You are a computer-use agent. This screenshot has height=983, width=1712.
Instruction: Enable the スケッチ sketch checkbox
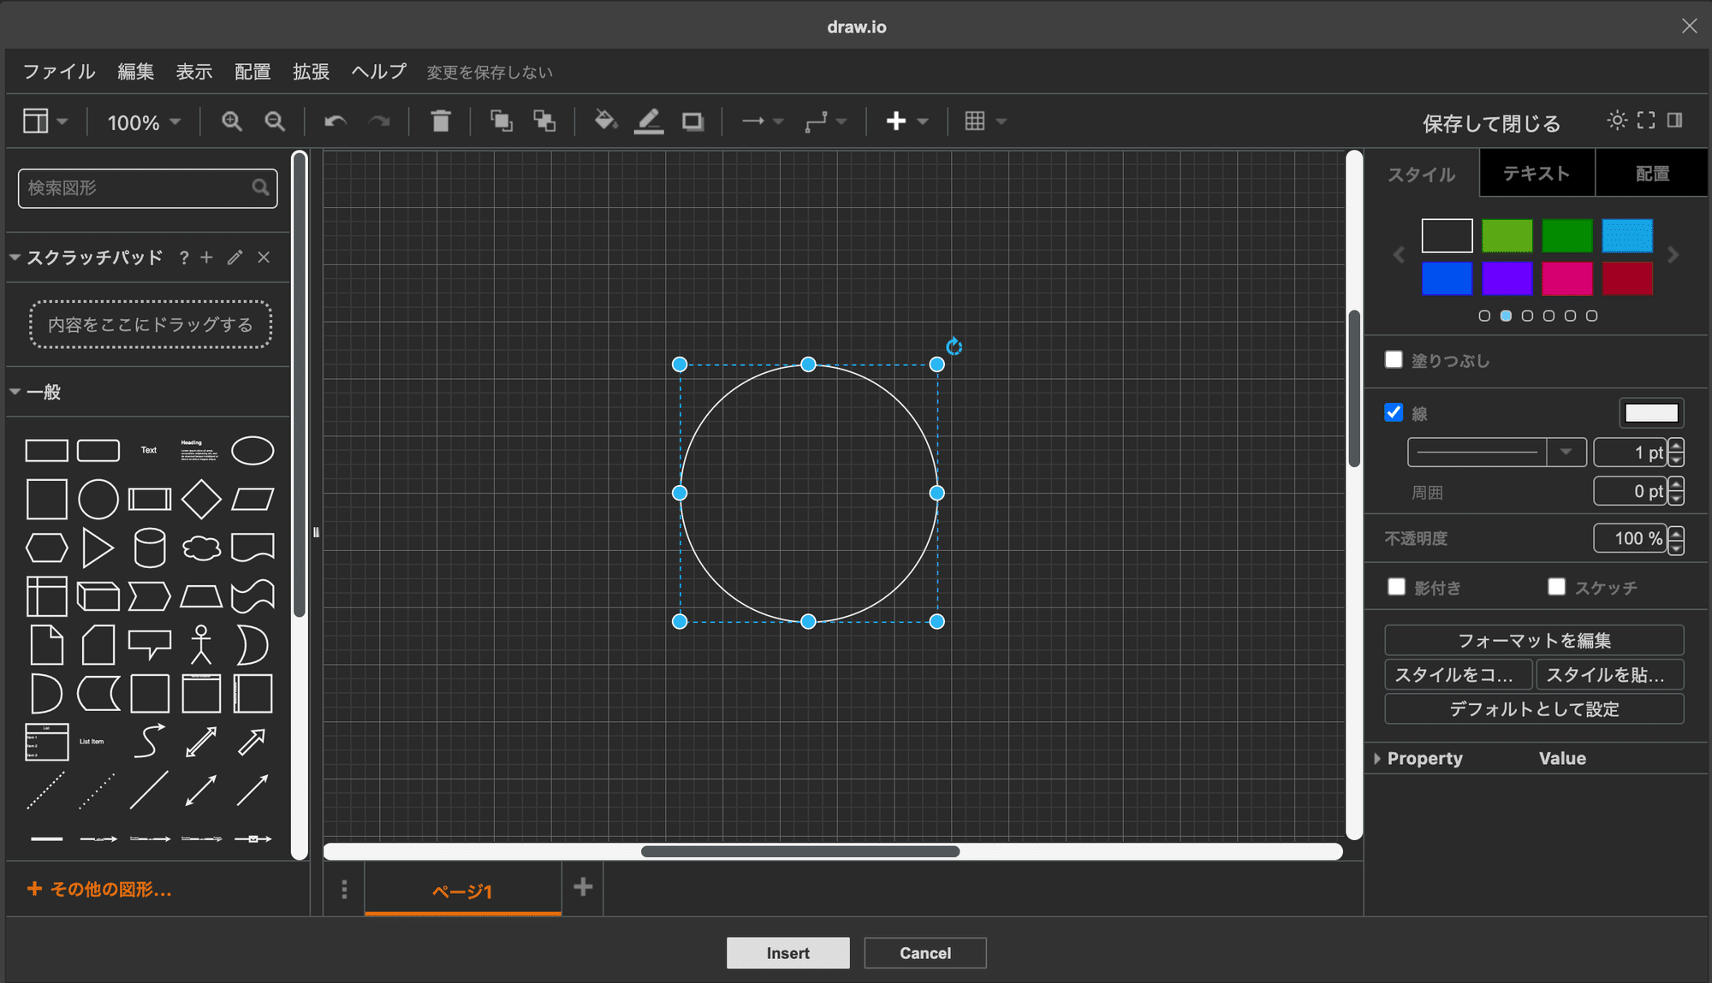click(x=1556, y=587)
